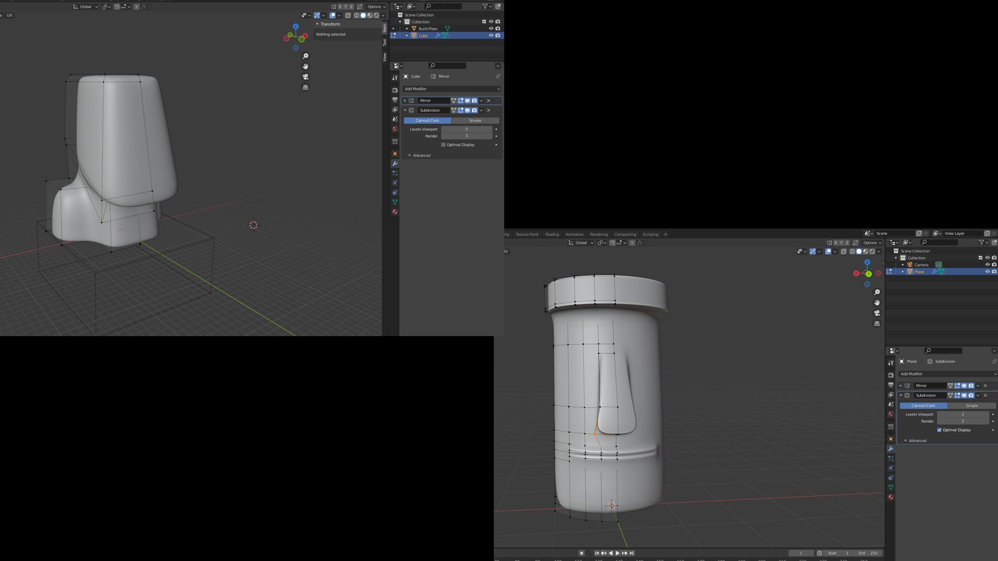Toggle camera view icon in Plane window viewport

click(x=877, y=313)
